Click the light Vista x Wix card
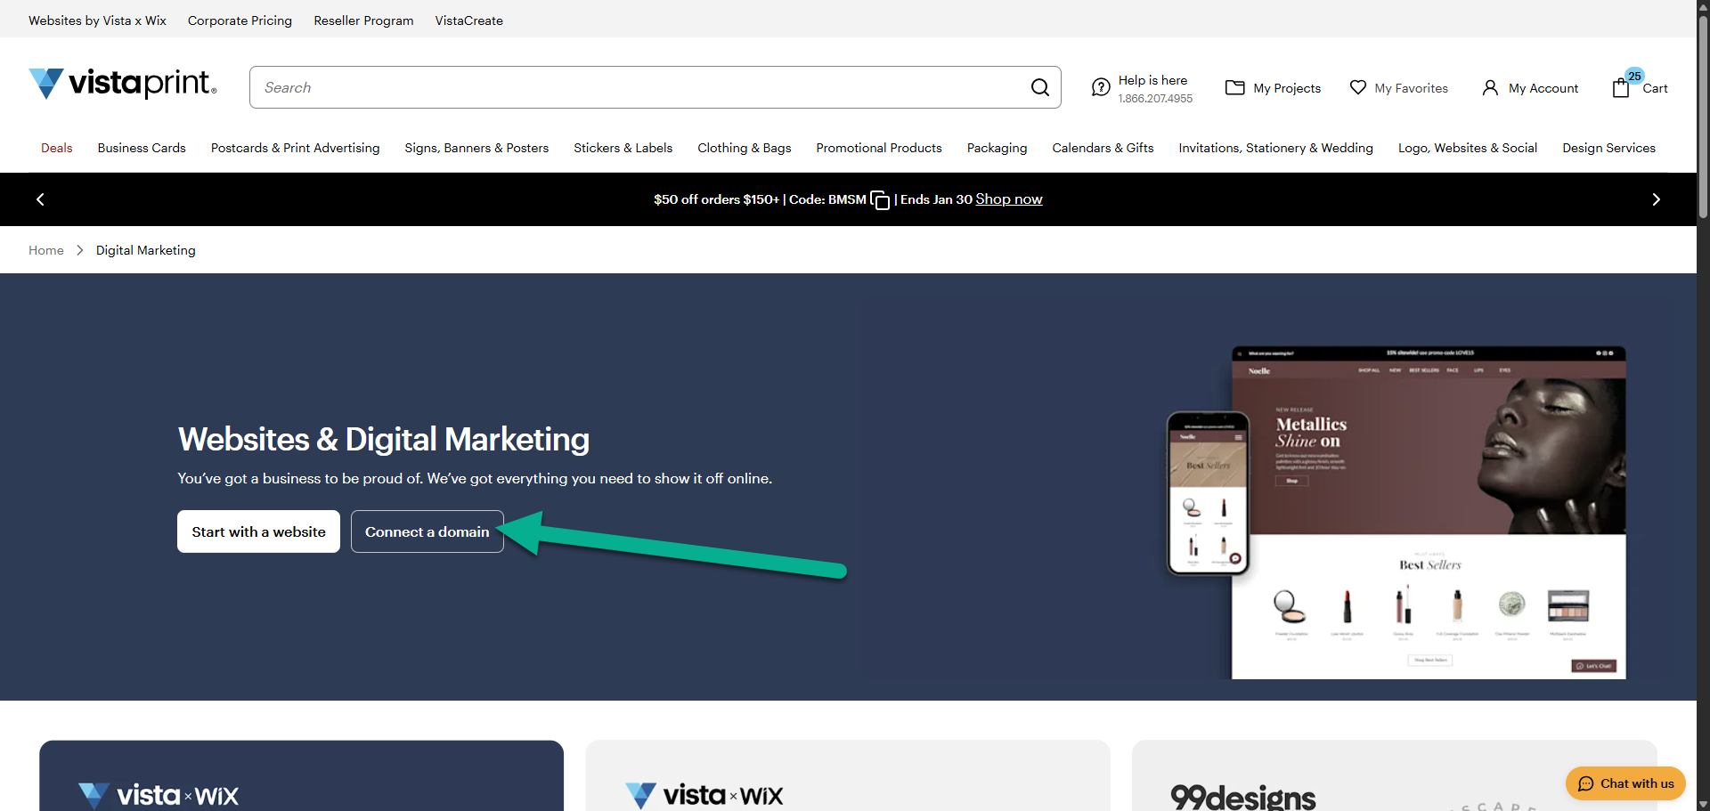The image size is (1710, 811). tap(847, 775)
